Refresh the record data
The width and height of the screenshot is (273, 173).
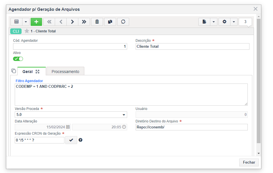123,22
